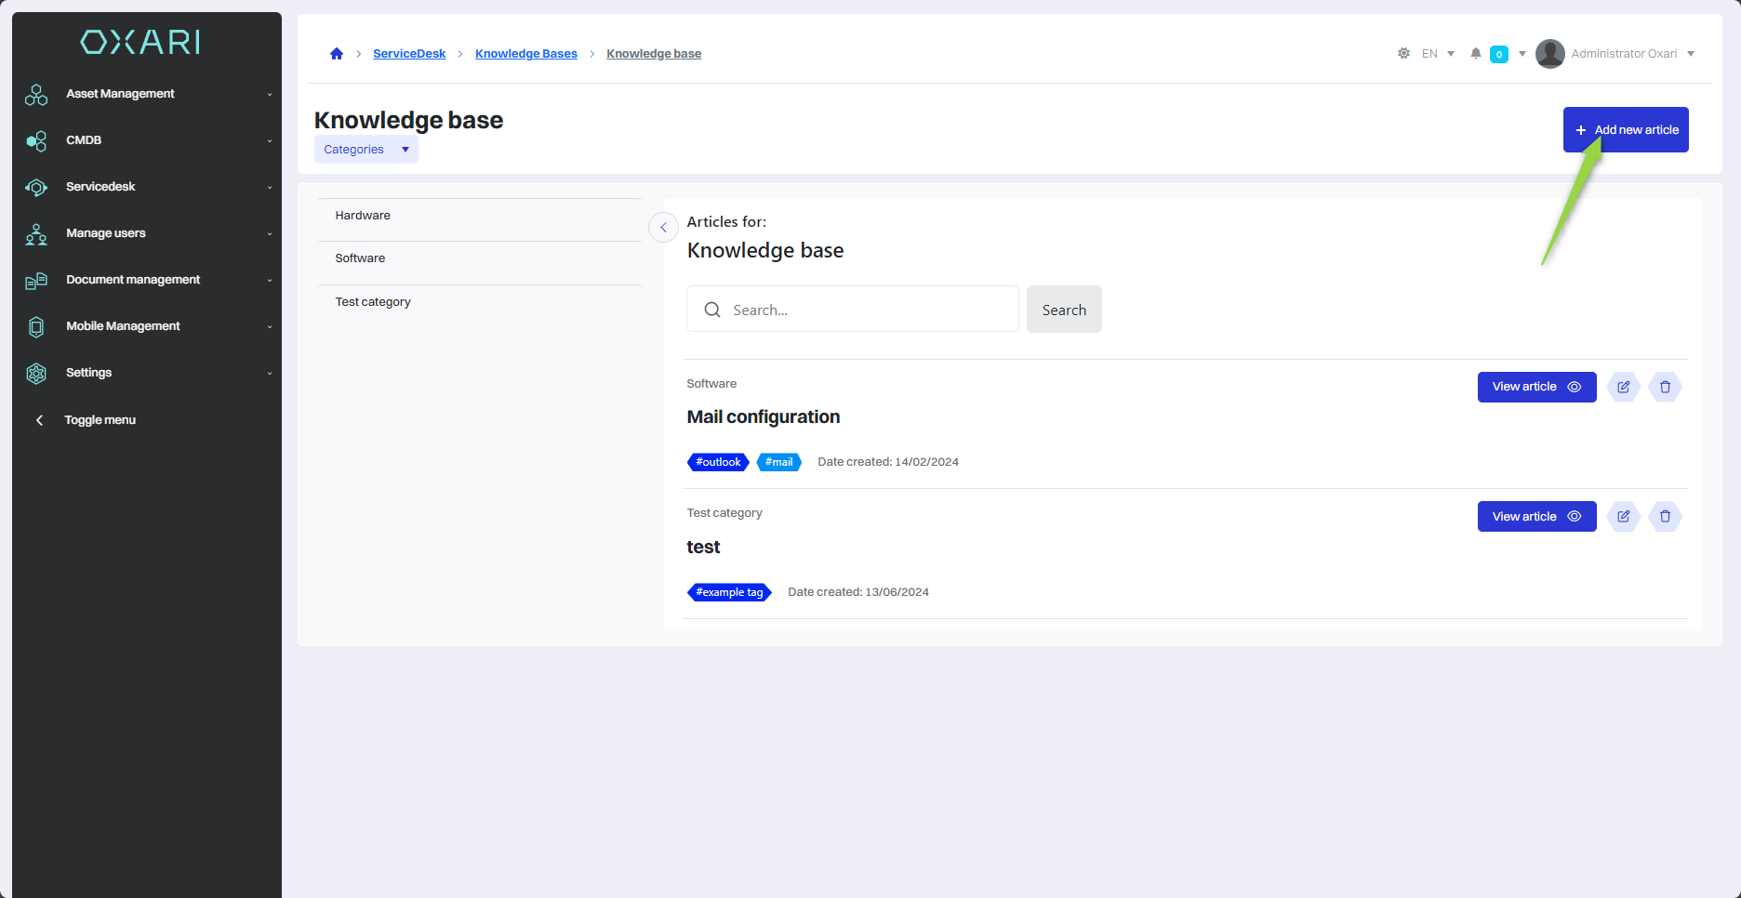Delete the test article
Image resolution: width=1741 pixels, height=898 pixels.
pyautogui.click(x=1665, y=517)
